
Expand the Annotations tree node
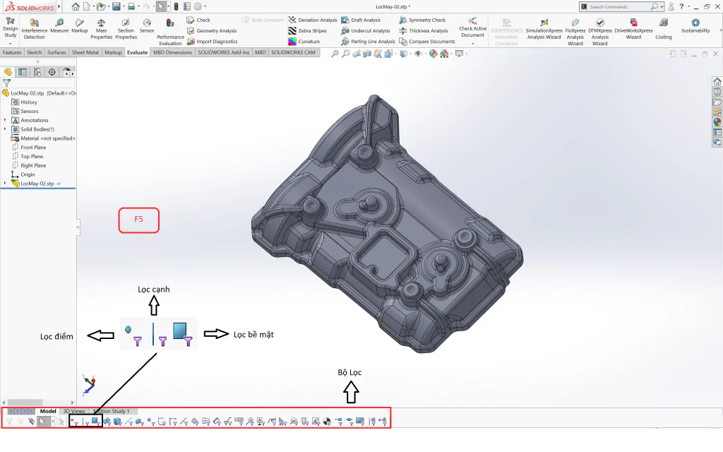tap(5, 120)
